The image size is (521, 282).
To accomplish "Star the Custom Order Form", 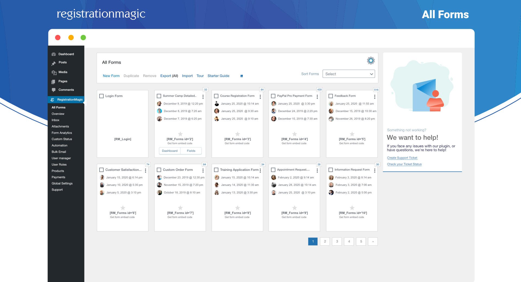I will 180,208.
